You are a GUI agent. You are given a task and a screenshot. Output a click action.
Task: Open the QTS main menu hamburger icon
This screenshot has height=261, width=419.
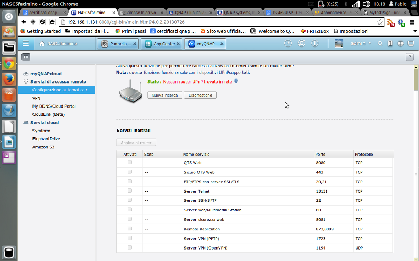[x=26, y=43]
